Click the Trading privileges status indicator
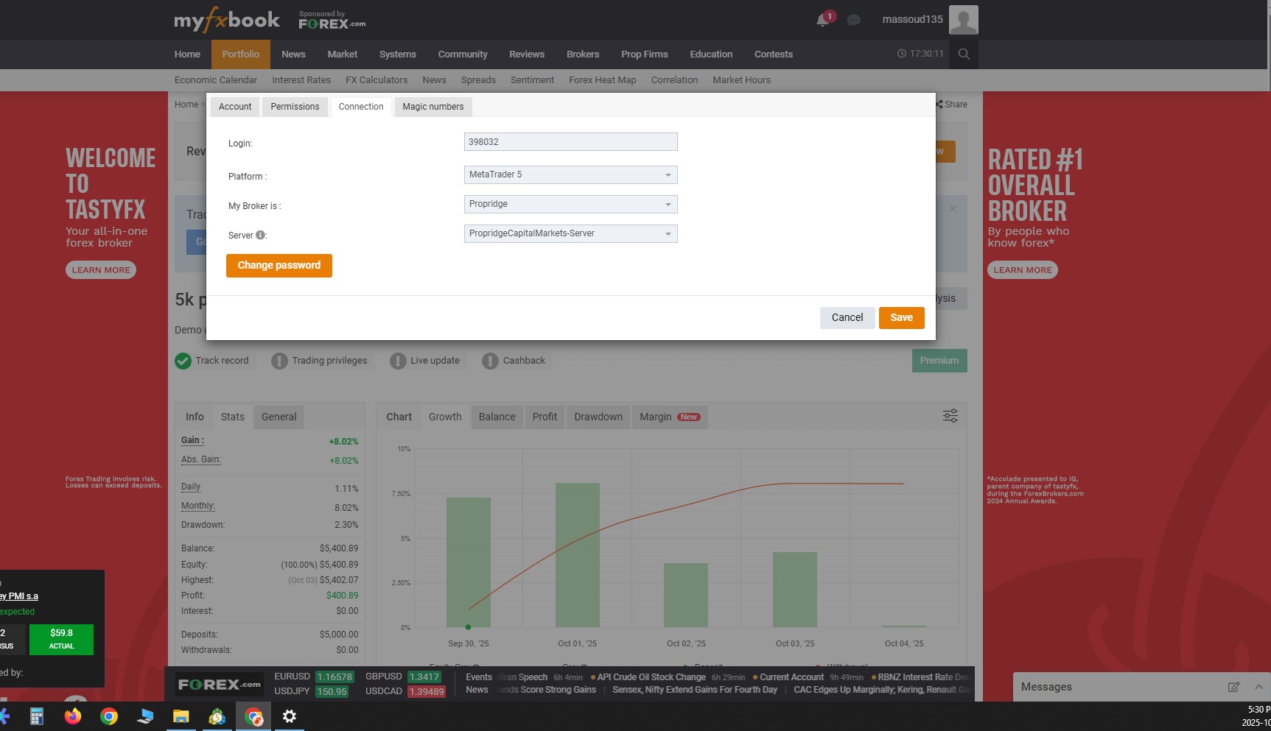 pyautogui.click(x=279, y=361)
